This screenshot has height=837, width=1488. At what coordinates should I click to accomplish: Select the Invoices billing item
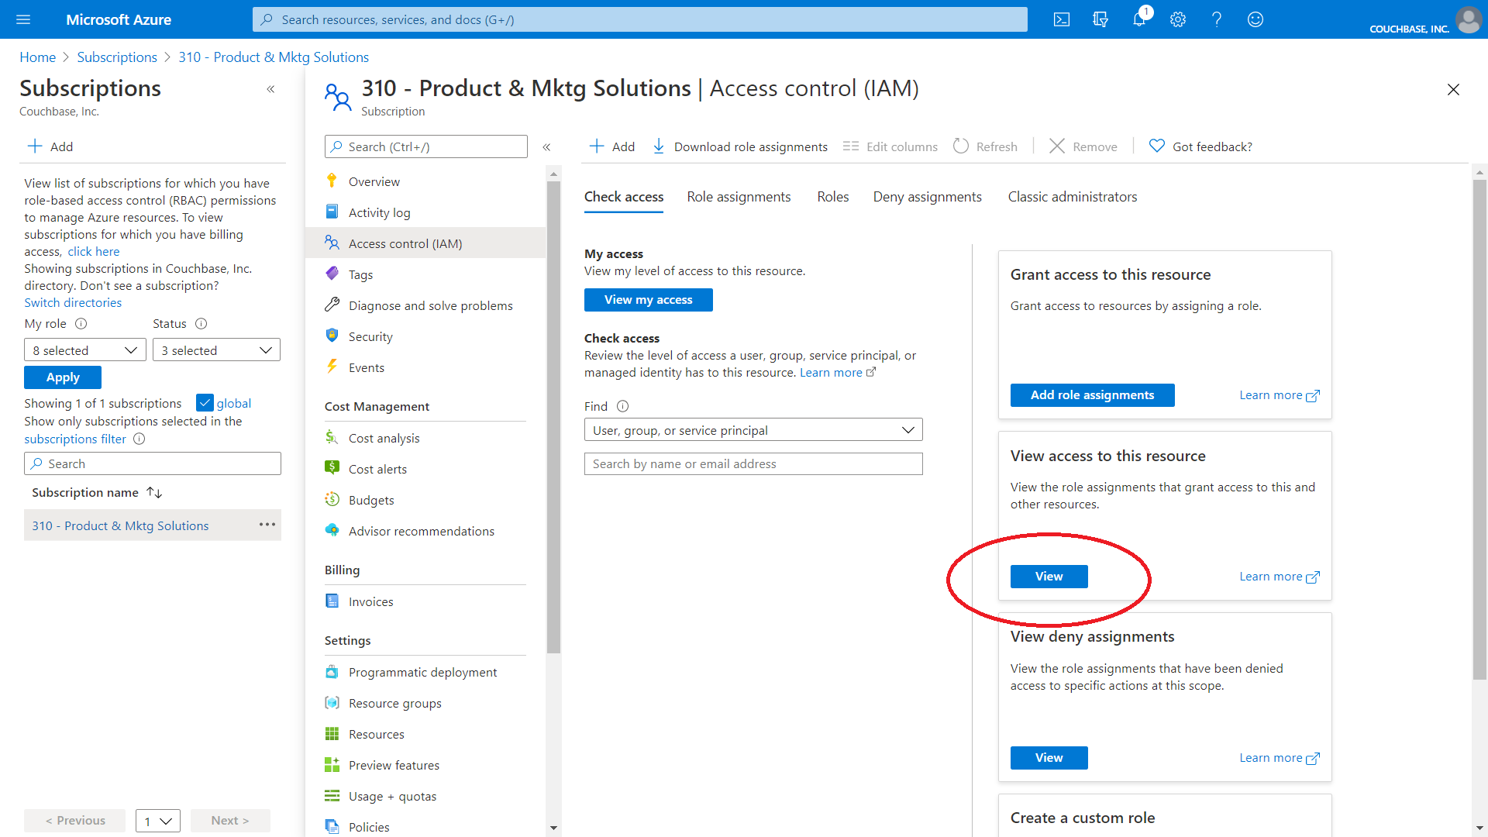[x=371, y=601]
